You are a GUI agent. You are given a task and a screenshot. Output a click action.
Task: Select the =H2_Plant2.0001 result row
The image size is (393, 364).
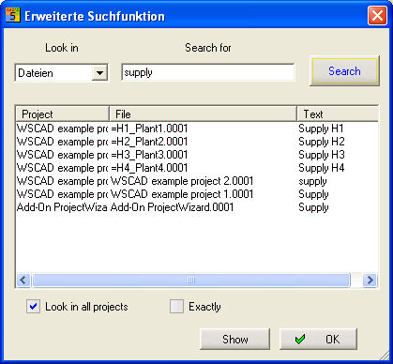click(197, 142)
